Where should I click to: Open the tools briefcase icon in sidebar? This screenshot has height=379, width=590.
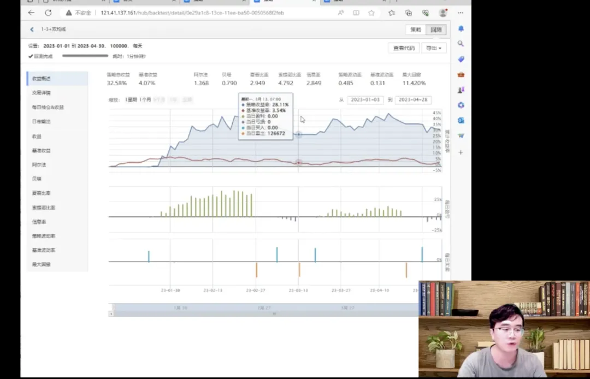461,74
